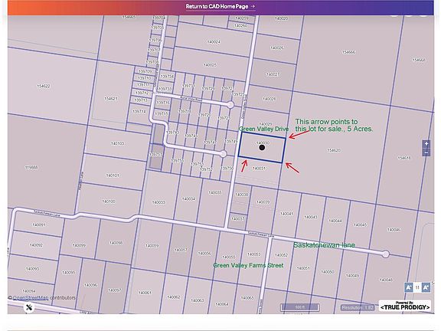Zoom in with the map plus button
This screenshot has width=441, height=331.
pyautogui.click(x=426, y=144)
